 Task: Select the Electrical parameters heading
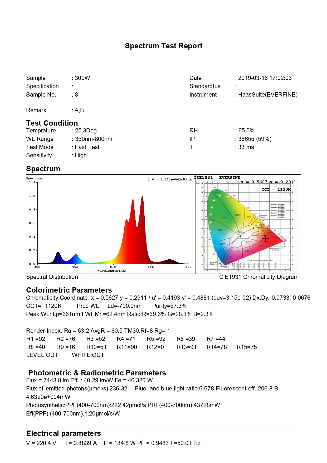pos(64,433)
